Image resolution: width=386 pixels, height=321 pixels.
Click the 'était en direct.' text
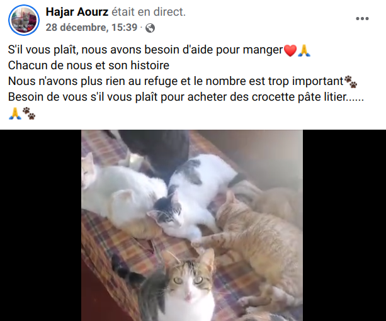(149, 12)
